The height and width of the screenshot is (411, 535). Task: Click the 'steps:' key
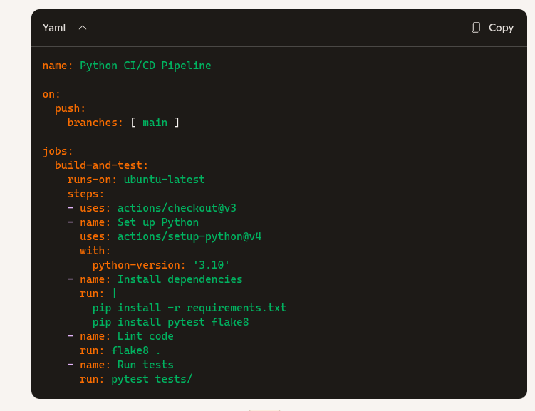pos(85,194)
